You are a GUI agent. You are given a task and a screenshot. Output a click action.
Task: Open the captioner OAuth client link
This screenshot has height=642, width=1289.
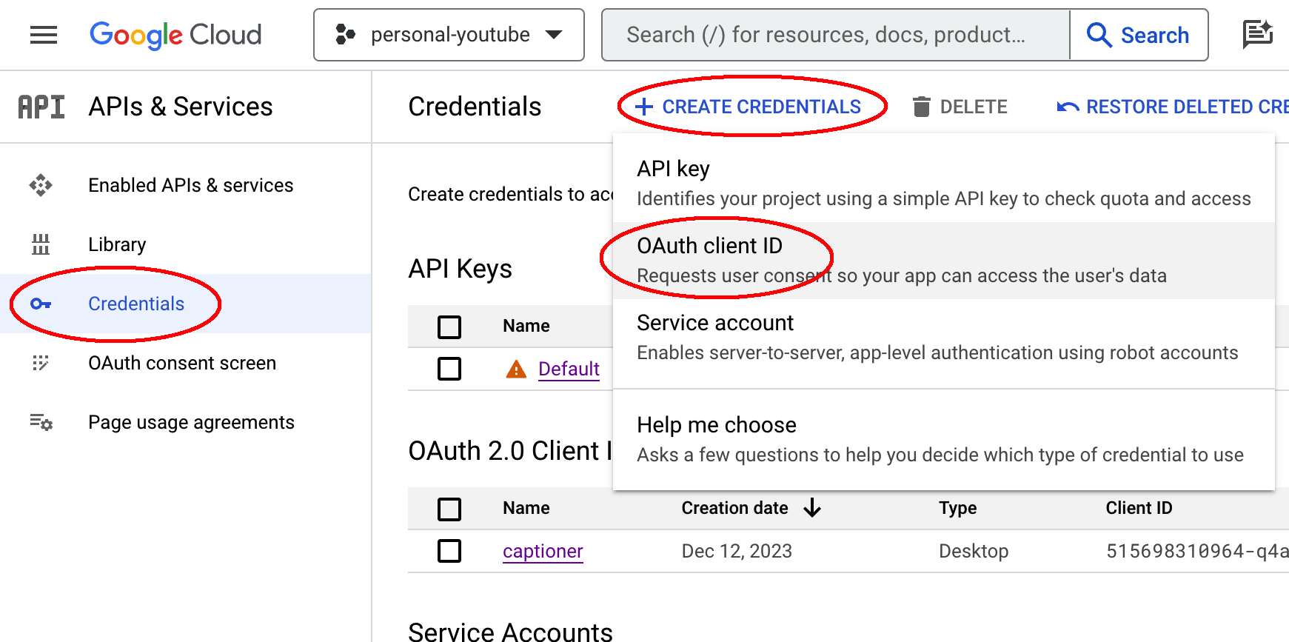pos(543,552)
